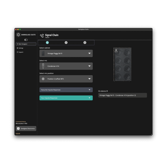Click the On-device IR text field

[122, 95]
